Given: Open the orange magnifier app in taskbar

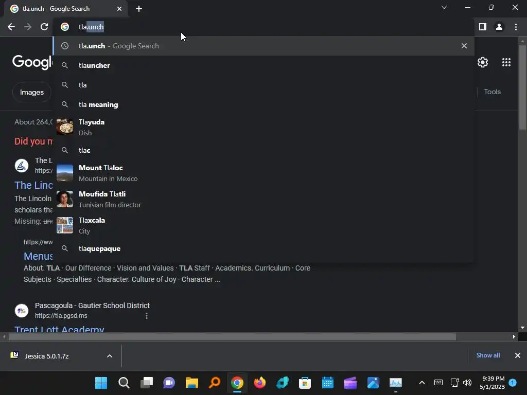Looking at the screenshot, I should pyautogui.click(x=215, y=383).
